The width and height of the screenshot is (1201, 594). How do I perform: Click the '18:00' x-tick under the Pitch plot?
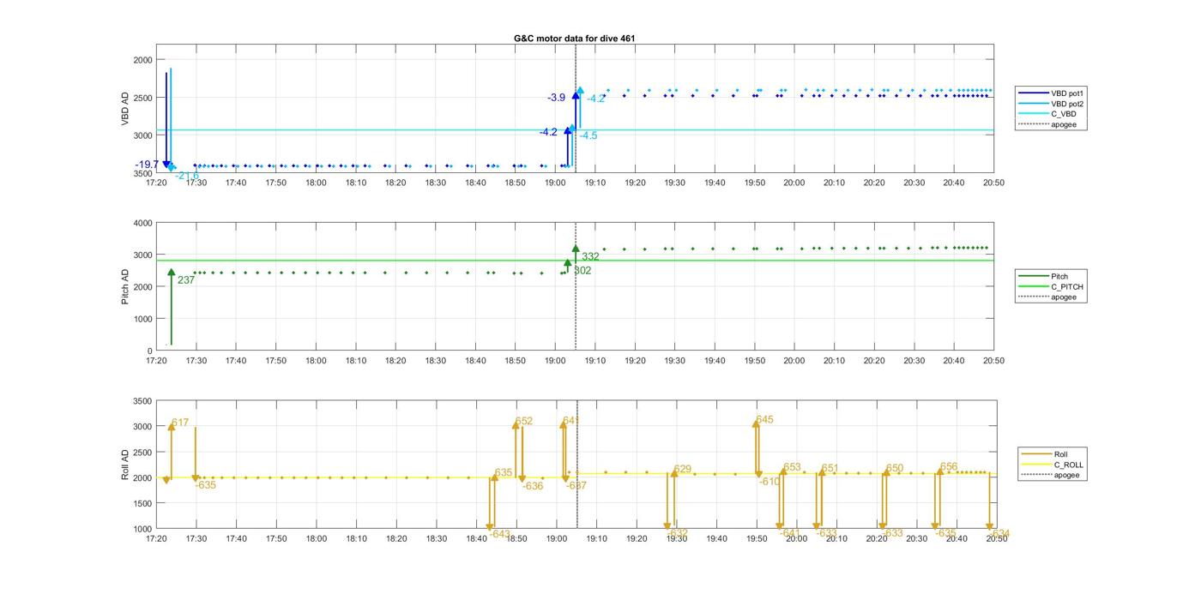tap(316, 361)
